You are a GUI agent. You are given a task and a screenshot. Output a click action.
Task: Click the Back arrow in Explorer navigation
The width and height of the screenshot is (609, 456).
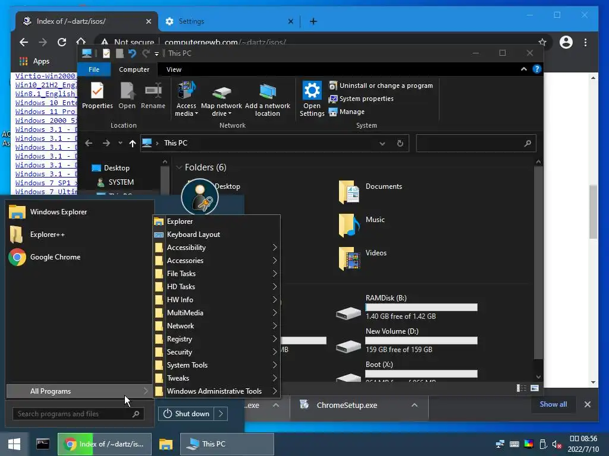(89, 143)
